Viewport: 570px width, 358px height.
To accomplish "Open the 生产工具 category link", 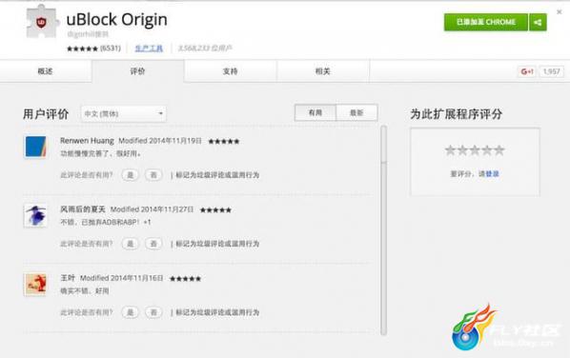I will (149, 48).
